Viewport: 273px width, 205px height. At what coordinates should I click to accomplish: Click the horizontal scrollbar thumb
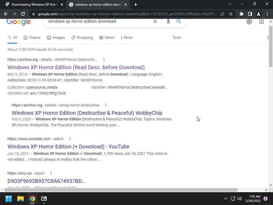pos(121,190)
